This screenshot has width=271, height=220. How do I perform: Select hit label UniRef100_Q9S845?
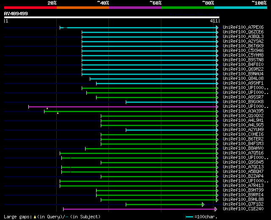pyautogui.click(x=243, y=162)
